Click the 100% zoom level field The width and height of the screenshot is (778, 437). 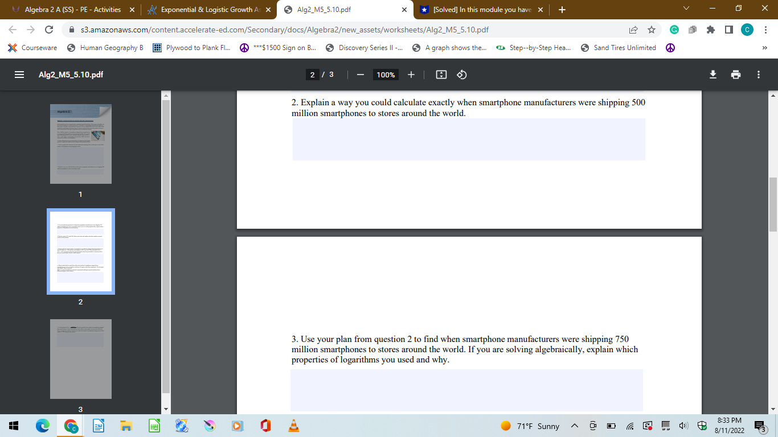point(386,75)
